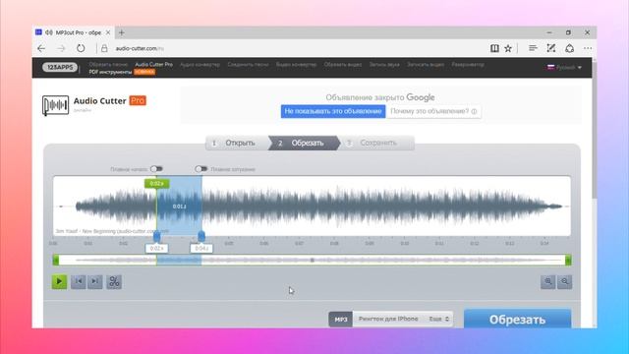
Task: Open a new browser tab
Action: pyautogui.click(x=122, y=32)
